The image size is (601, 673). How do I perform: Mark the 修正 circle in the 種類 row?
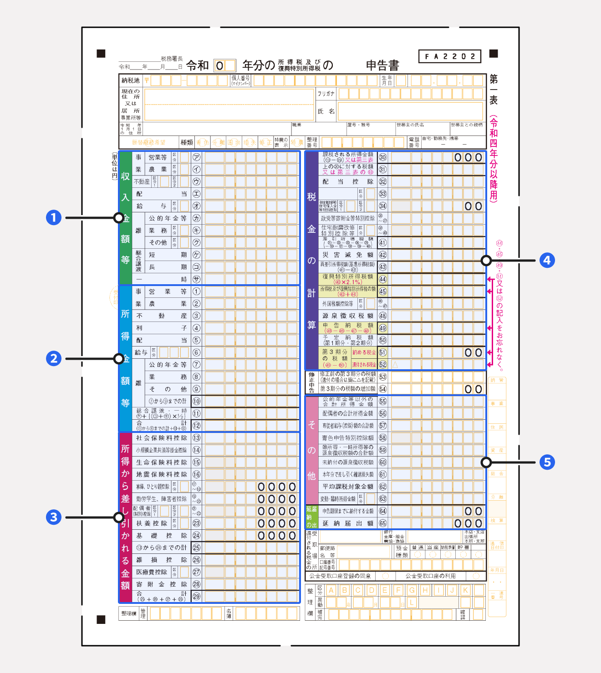tap(265, 142)
